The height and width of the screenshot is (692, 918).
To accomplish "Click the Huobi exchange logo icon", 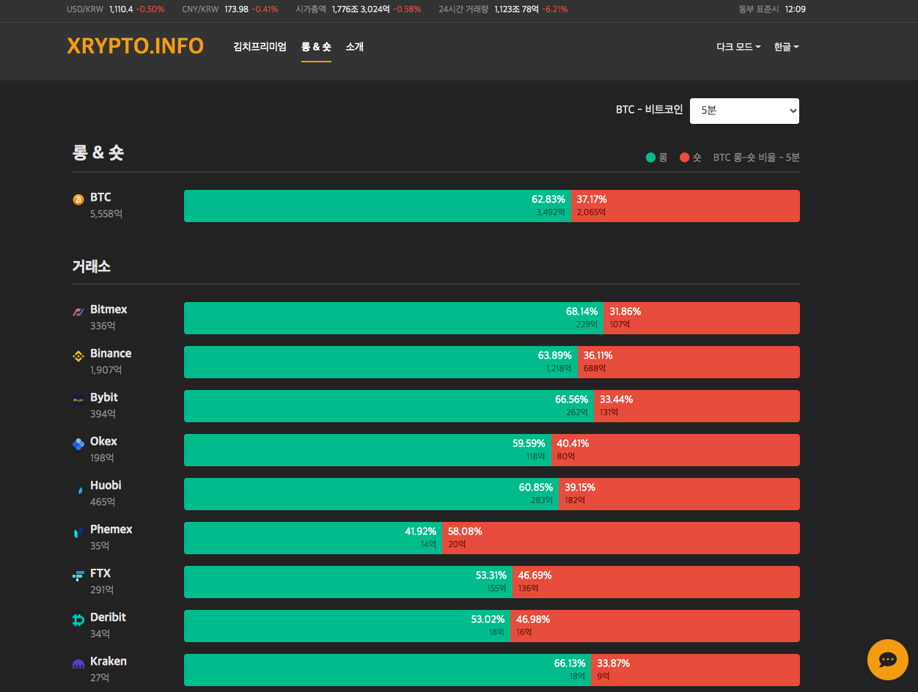I will pos(78,489).
